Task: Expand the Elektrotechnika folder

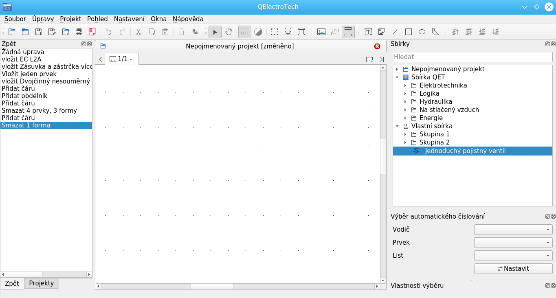Action: click(405, 85)
